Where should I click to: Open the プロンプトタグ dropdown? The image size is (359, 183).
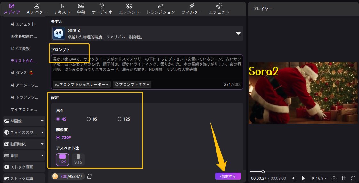coord(132,85)
